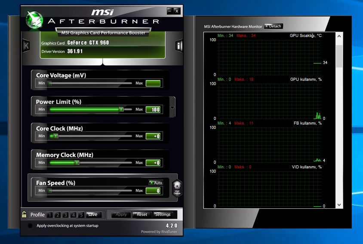Click the Core Voltage slider
The image size is (363, 244).
[x=90, y=83]
